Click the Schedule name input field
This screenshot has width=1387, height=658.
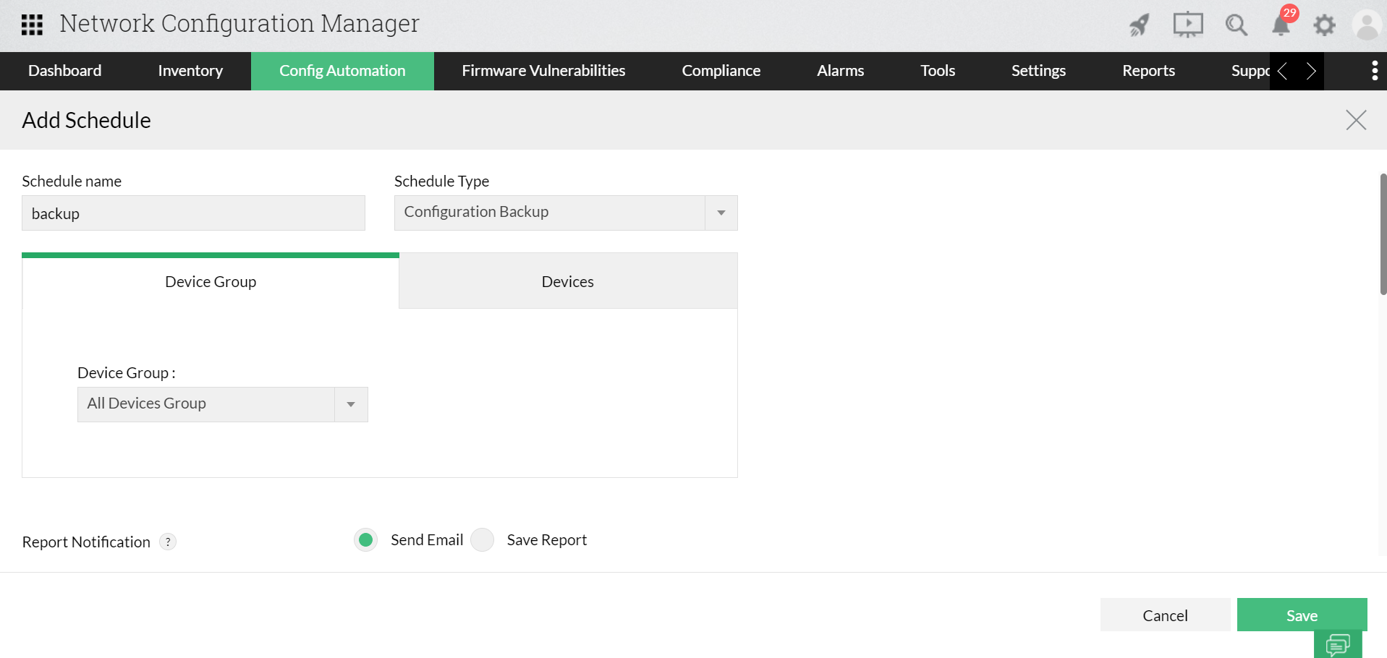[193, 213]
